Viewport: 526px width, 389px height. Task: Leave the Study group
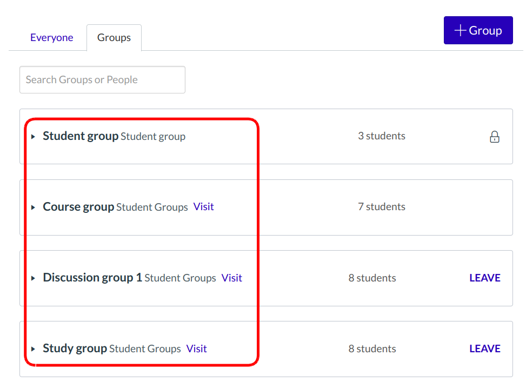[x=484, y=348]
